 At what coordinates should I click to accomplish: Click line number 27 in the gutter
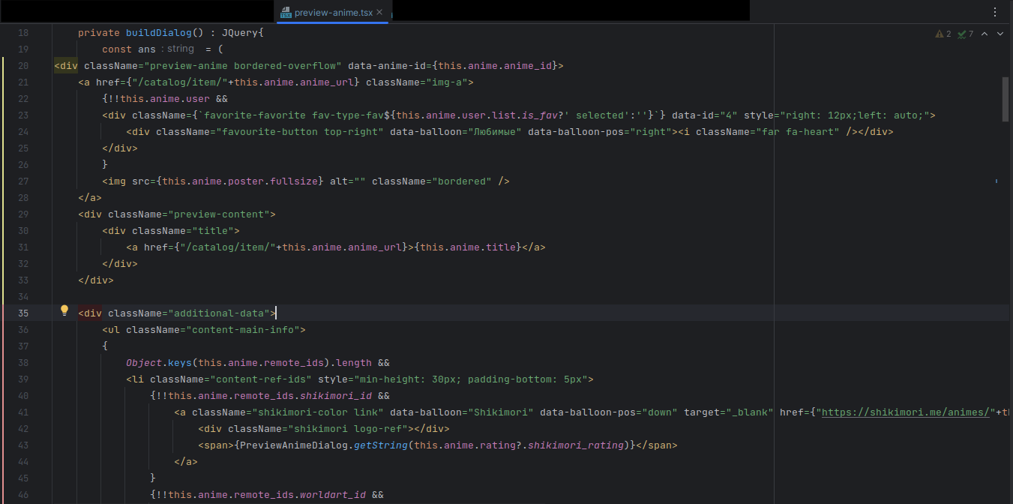pyautogui.click(x=22, y=181)
